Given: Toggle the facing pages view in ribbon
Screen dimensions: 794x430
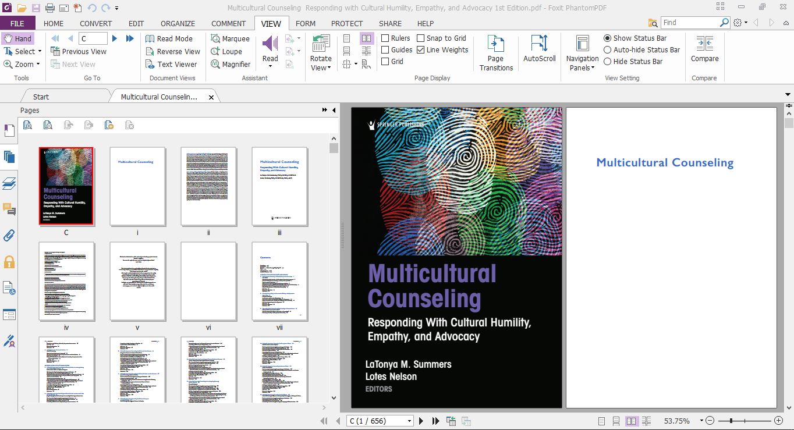Looking at the screenshot, I should point(366,38).
